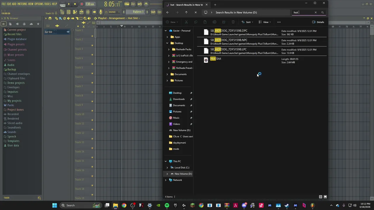Click the cloud tab in FL Browser
This screenshot has width=374, height=210.
(31, 24)
